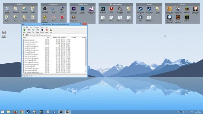Sort files by Name column
This screenshot has width=203, height=114.
pyautogui.click(x=25, y=38)
